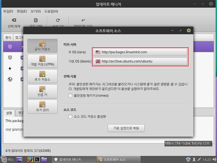Click the update shield tray icon

(x=188, y=160)
